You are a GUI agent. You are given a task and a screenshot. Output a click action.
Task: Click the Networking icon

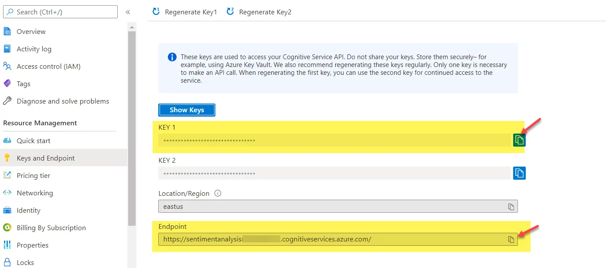(7, 193)
